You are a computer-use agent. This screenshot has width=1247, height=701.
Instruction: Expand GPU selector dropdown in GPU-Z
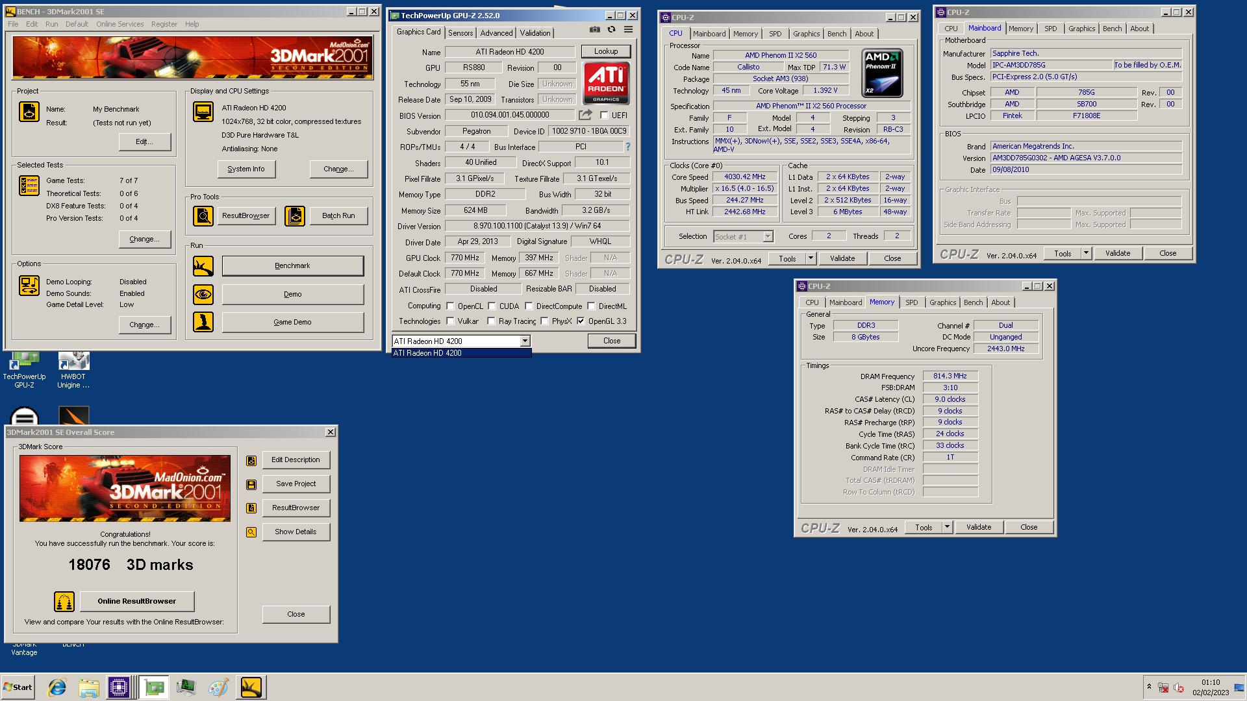pos(525,341)
